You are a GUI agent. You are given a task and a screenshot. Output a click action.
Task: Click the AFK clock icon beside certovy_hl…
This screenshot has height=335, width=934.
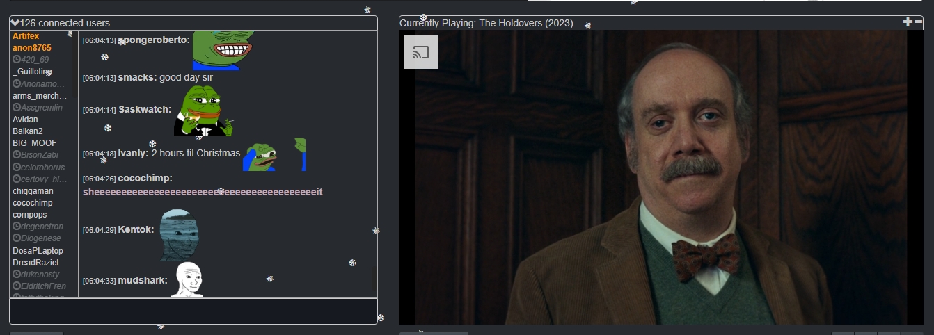coord(17,179)
